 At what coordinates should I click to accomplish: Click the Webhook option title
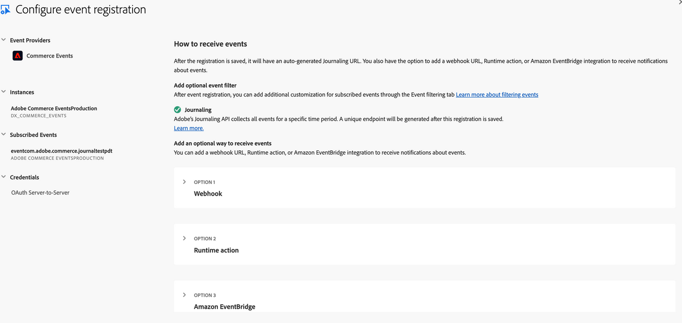coord(208,193)
